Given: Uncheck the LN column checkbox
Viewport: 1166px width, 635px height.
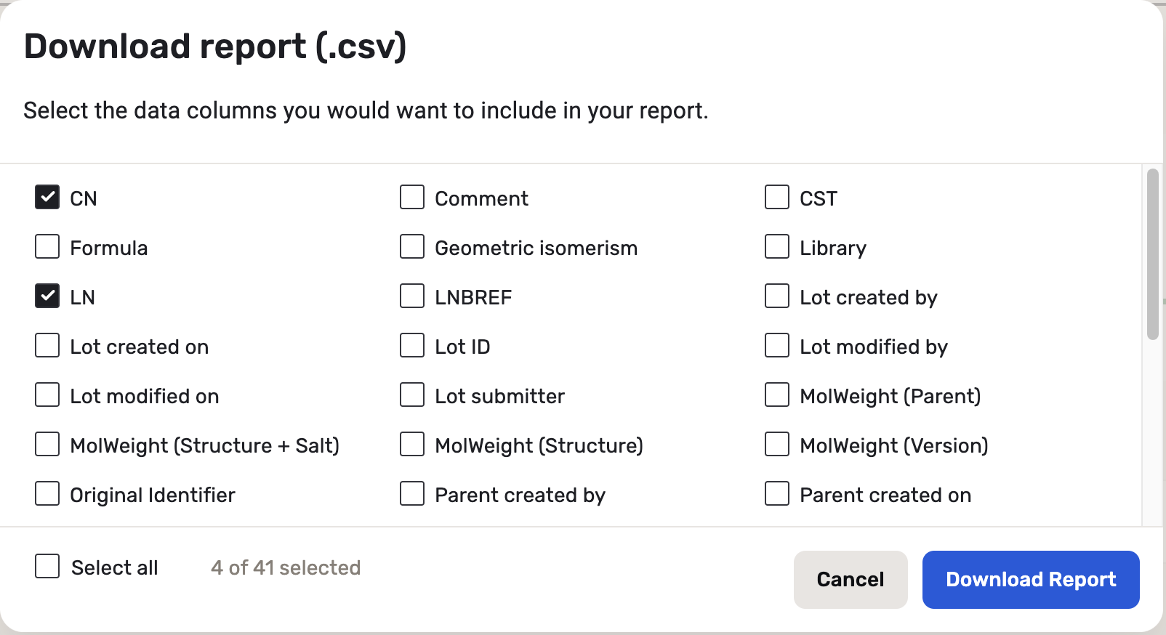Looking at the screenshot, I should coord(47,296).
